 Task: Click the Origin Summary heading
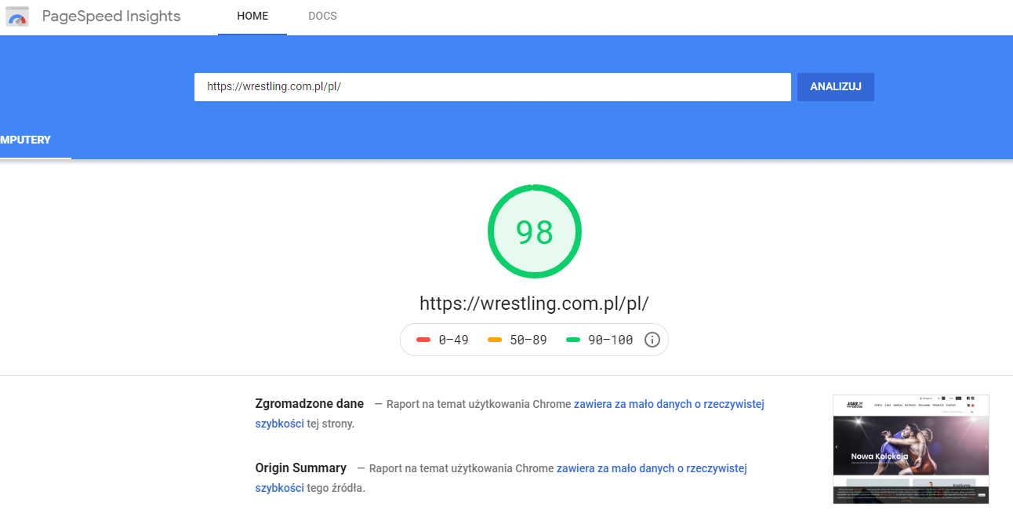(x=300, y=468)
